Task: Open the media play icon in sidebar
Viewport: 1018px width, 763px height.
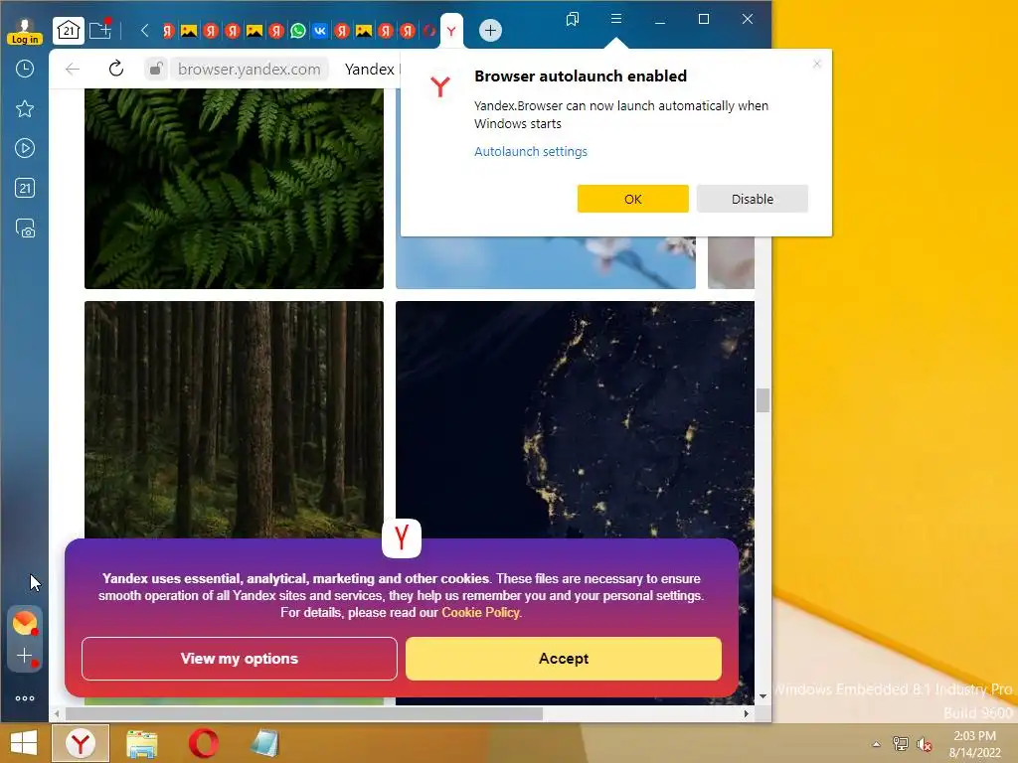Action: click(25, 148)
